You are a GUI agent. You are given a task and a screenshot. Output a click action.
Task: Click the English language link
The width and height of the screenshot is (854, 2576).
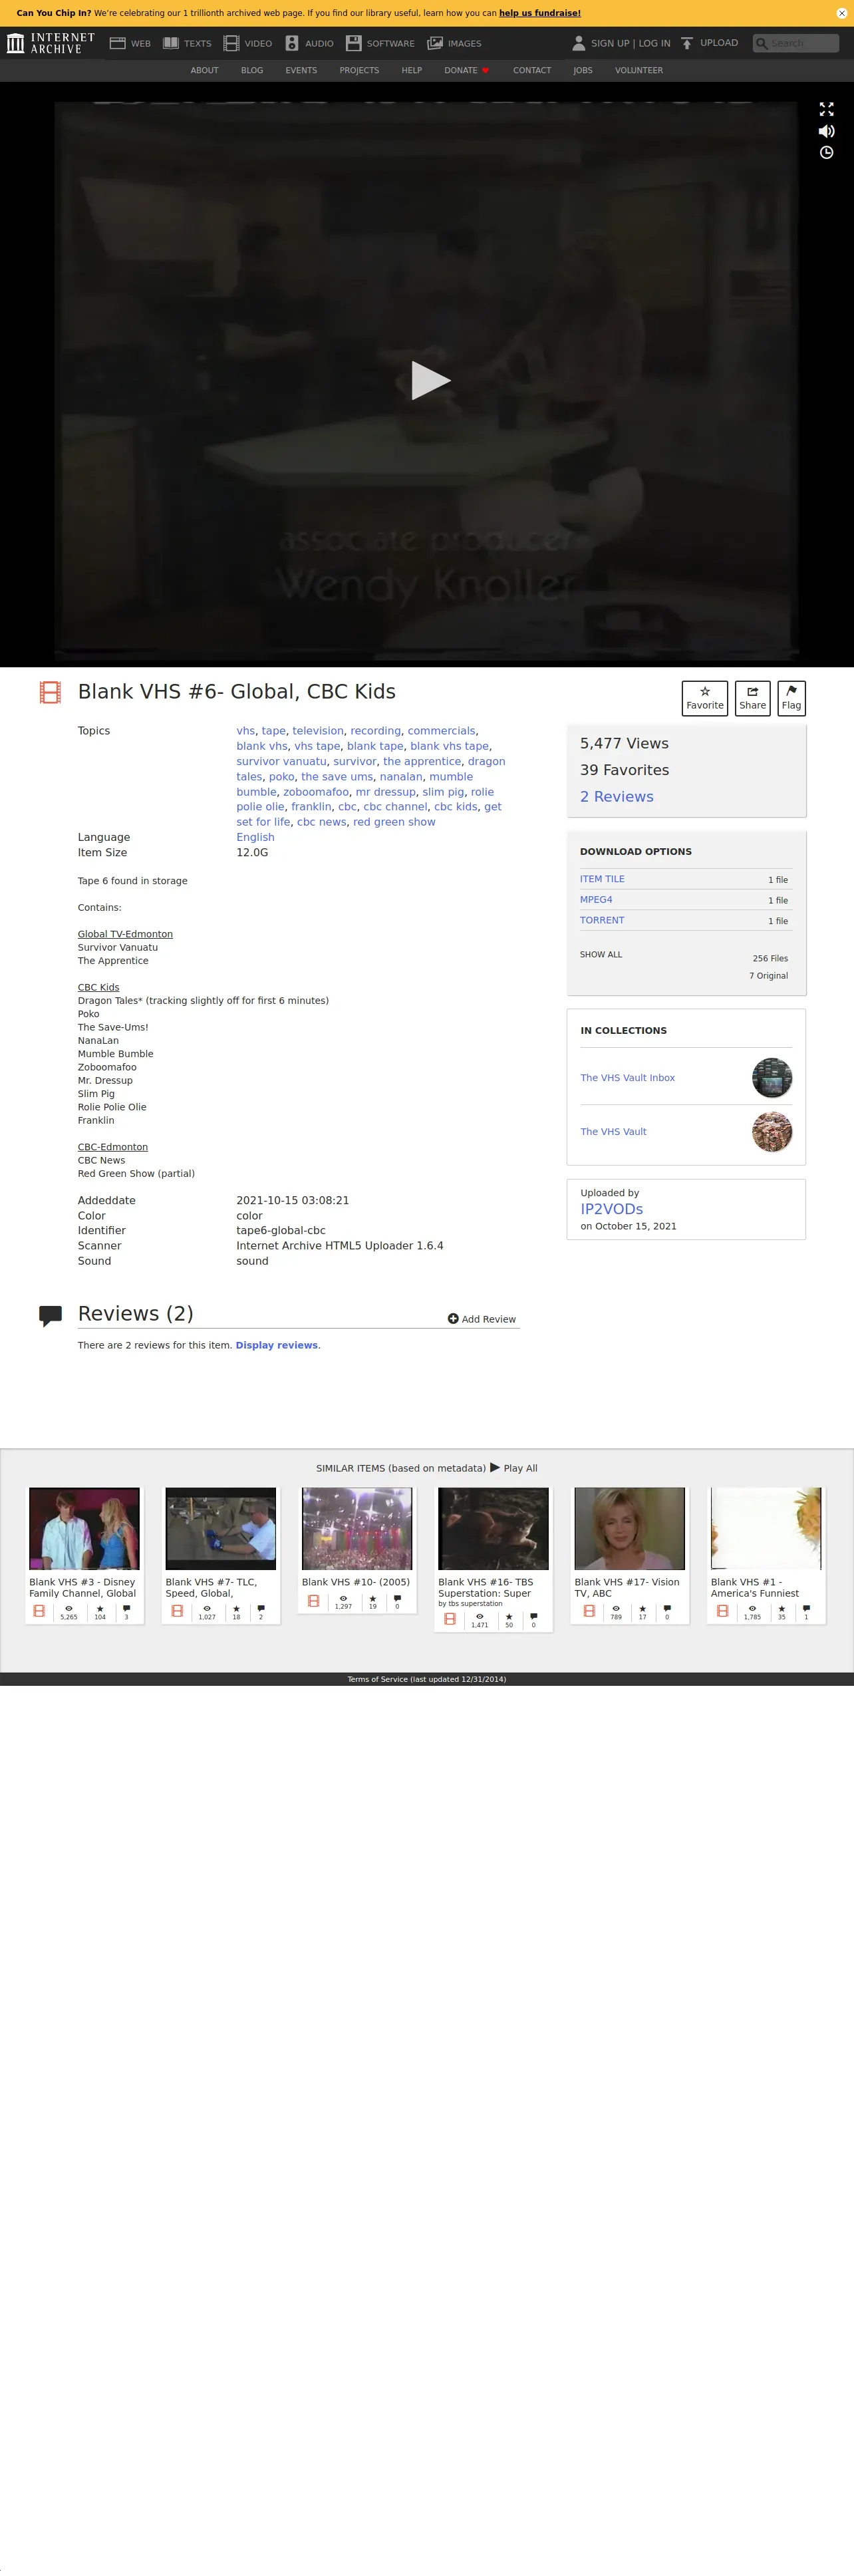pos(255,838)
